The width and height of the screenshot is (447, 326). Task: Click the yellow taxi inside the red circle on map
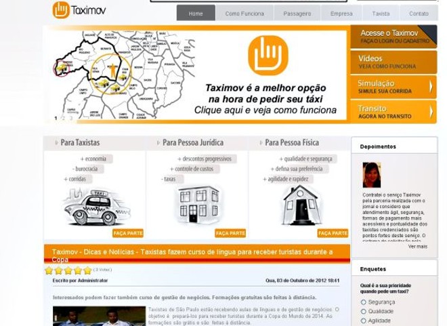point(62,68)
